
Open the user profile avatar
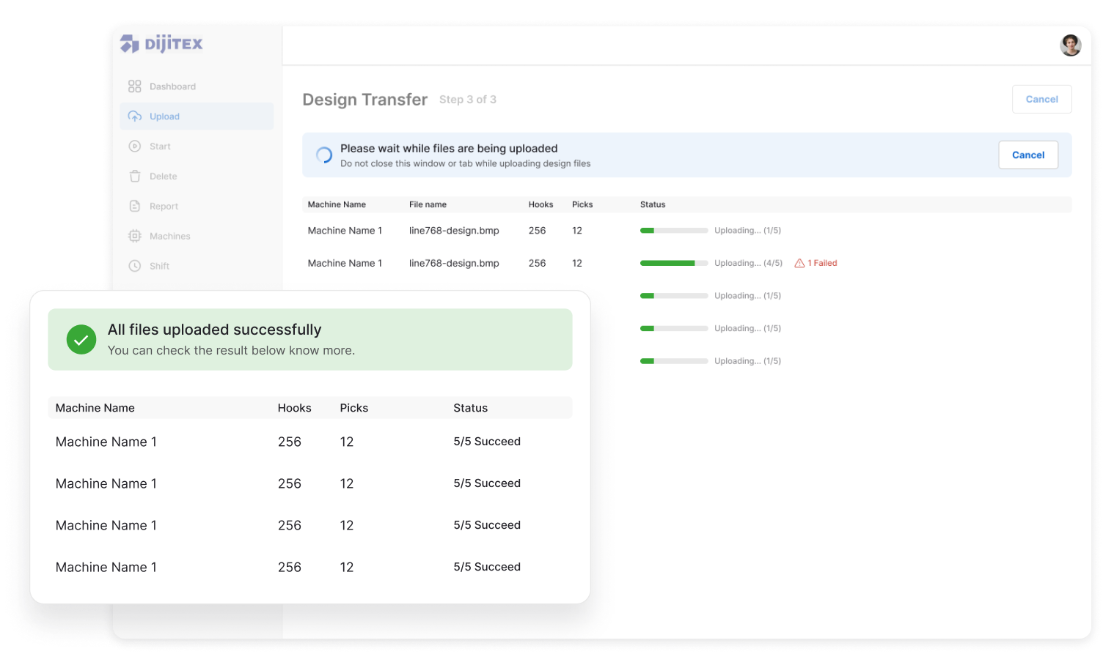pos(1070,45)
